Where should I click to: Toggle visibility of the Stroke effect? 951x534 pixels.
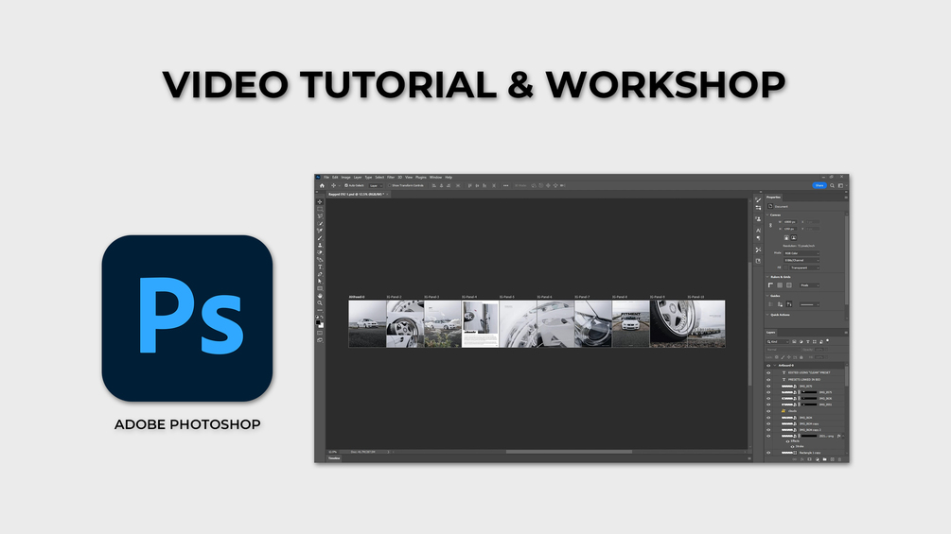coord(793,447)
